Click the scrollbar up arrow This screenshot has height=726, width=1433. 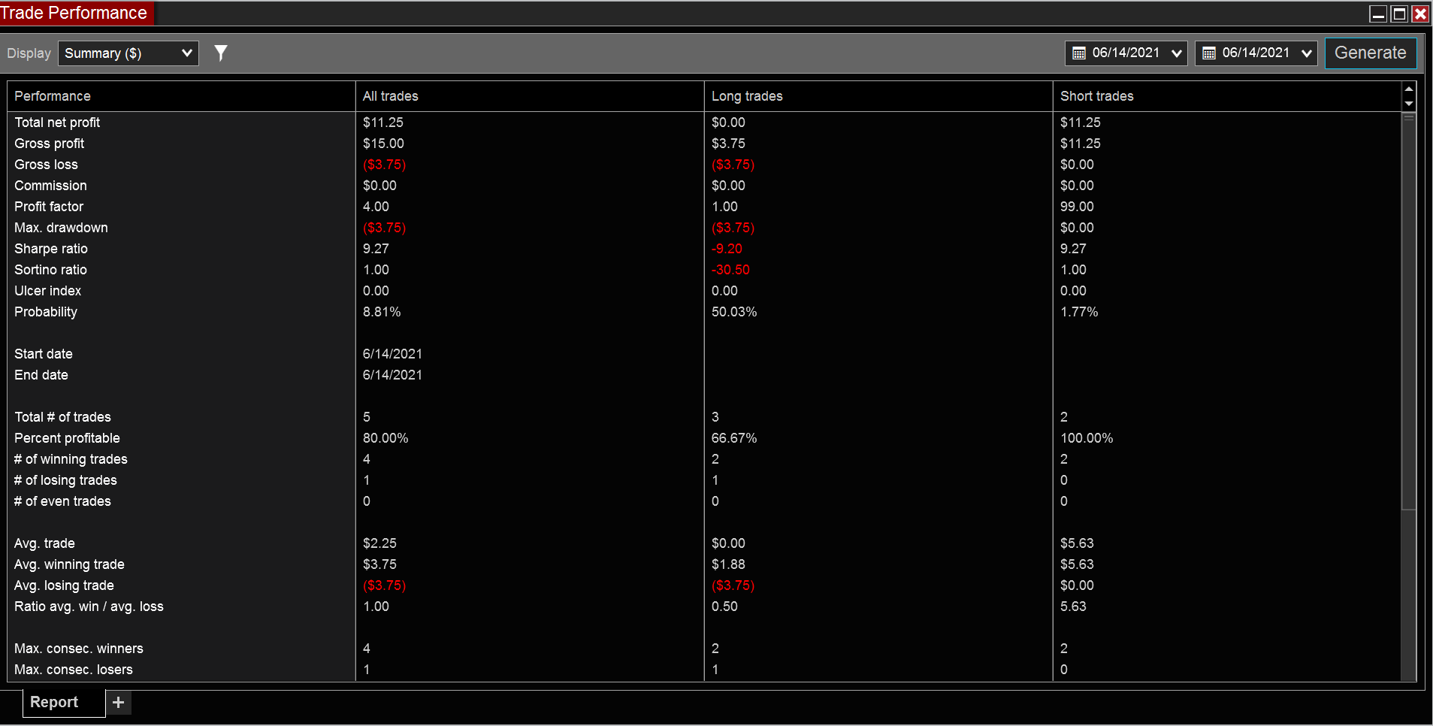(x=1409, y=89)
